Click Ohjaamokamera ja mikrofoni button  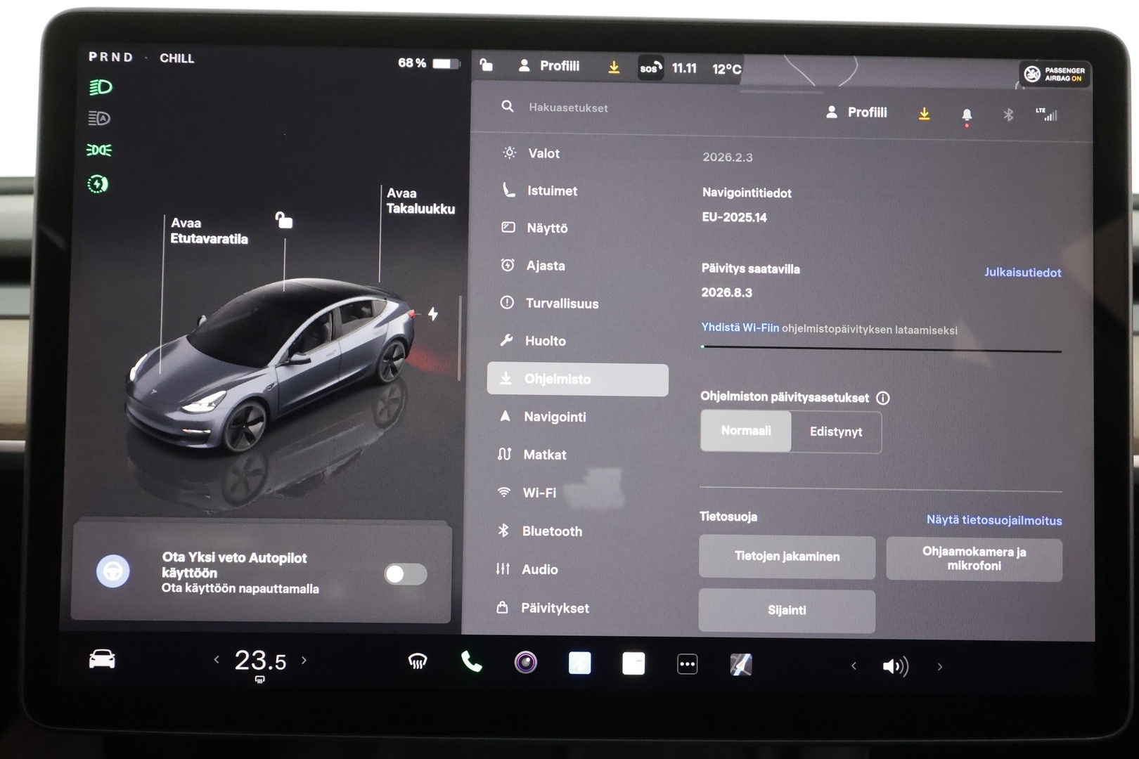pyautogui.click(x=974, y=559)
